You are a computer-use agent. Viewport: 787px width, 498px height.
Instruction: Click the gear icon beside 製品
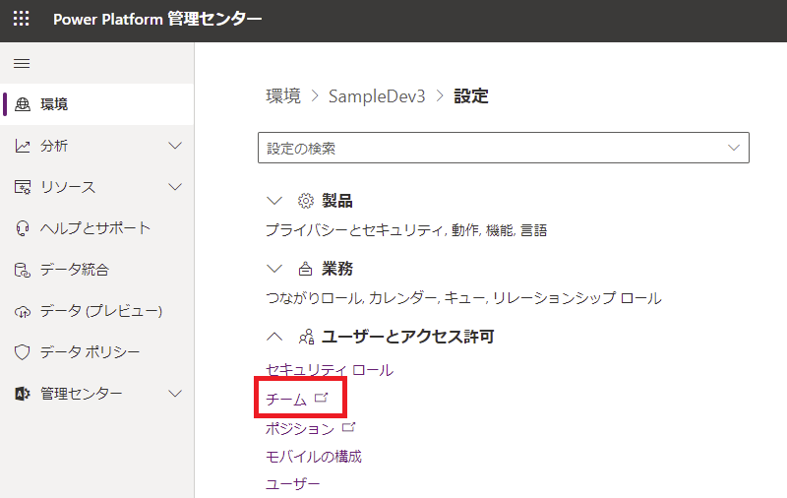[305, 201]
